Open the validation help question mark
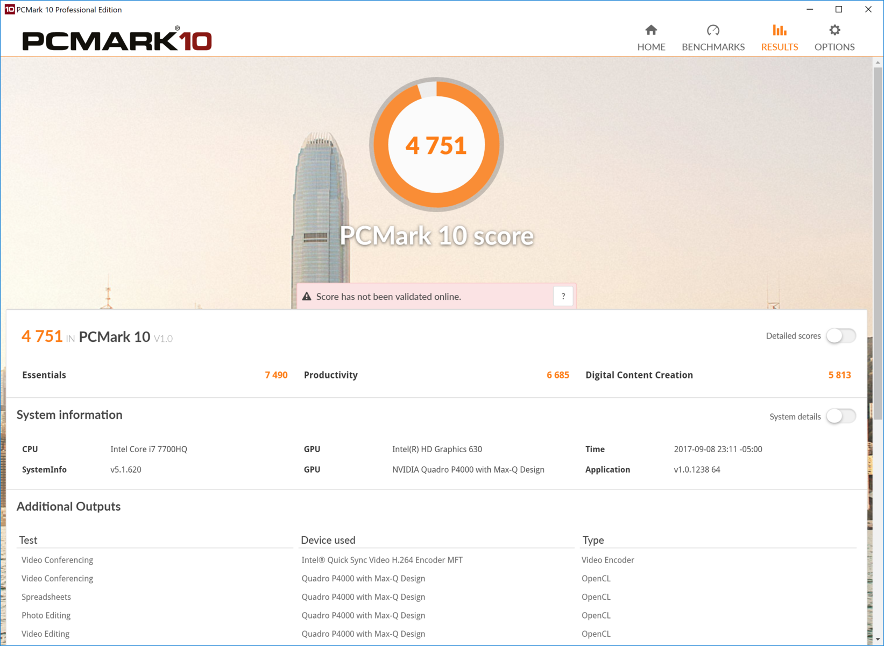This screenshot has width=884, height=646. pyautogui.click(x=563, y=296)
